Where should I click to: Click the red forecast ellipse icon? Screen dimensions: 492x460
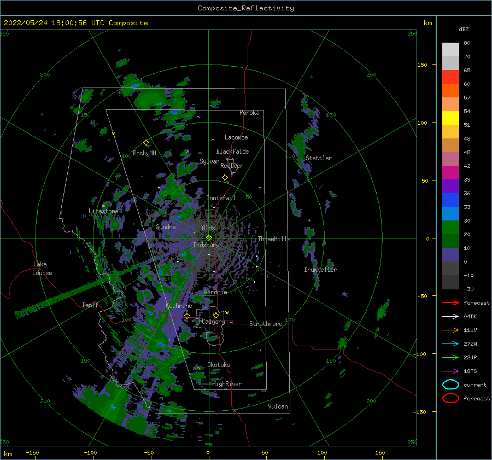click(450, 398)
